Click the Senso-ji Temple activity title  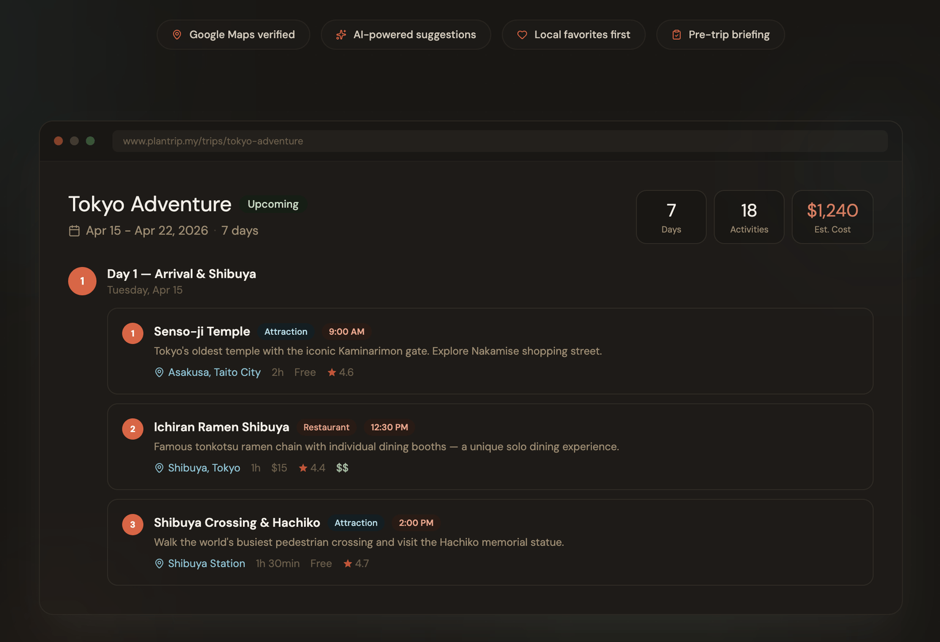(x=202, y=331)
